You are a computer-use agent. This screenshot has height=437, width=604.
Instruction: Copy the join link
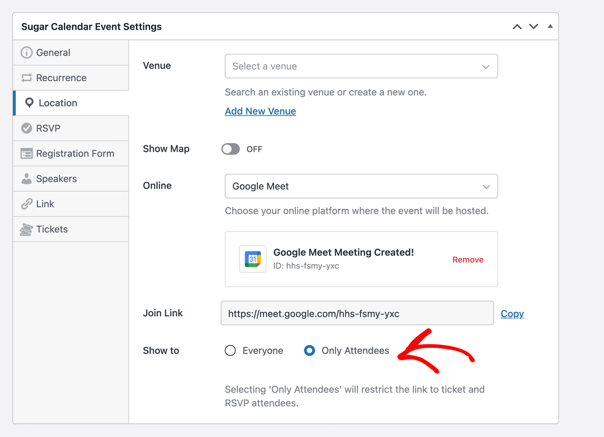[x=512, y=313]
